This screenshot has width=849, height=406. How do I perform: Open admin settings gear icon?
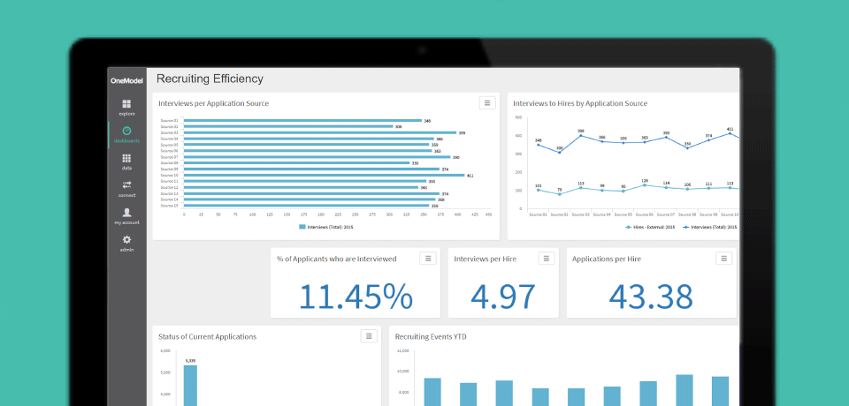pyautogui.click(x=126, y=243)
